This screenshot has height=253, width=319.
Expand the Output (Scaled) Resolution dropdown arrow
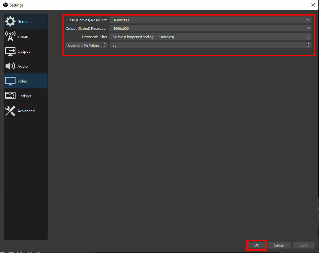pyautogui.click(x=308, y=28)
